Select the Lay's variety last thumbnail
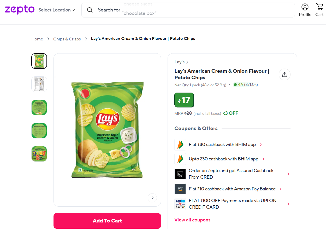Screen dimensions: 326x229 point(39,154)
